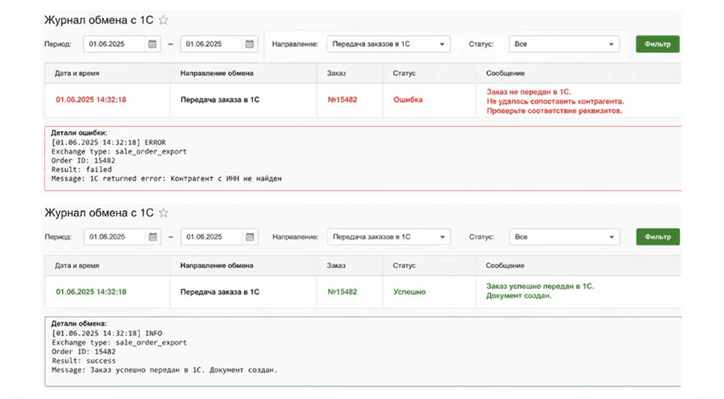Viewport: 724px width, 399px height.
Task: Open calendar for lower period end date
Action: tap(250, 237)
